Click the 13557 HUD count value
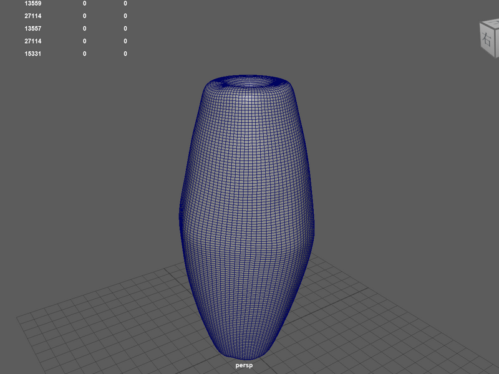 [x=33, y=29]
